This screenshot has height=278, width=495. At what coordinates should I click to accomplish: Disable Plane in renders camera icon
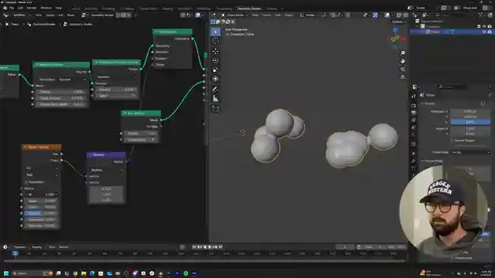[490, 32]
